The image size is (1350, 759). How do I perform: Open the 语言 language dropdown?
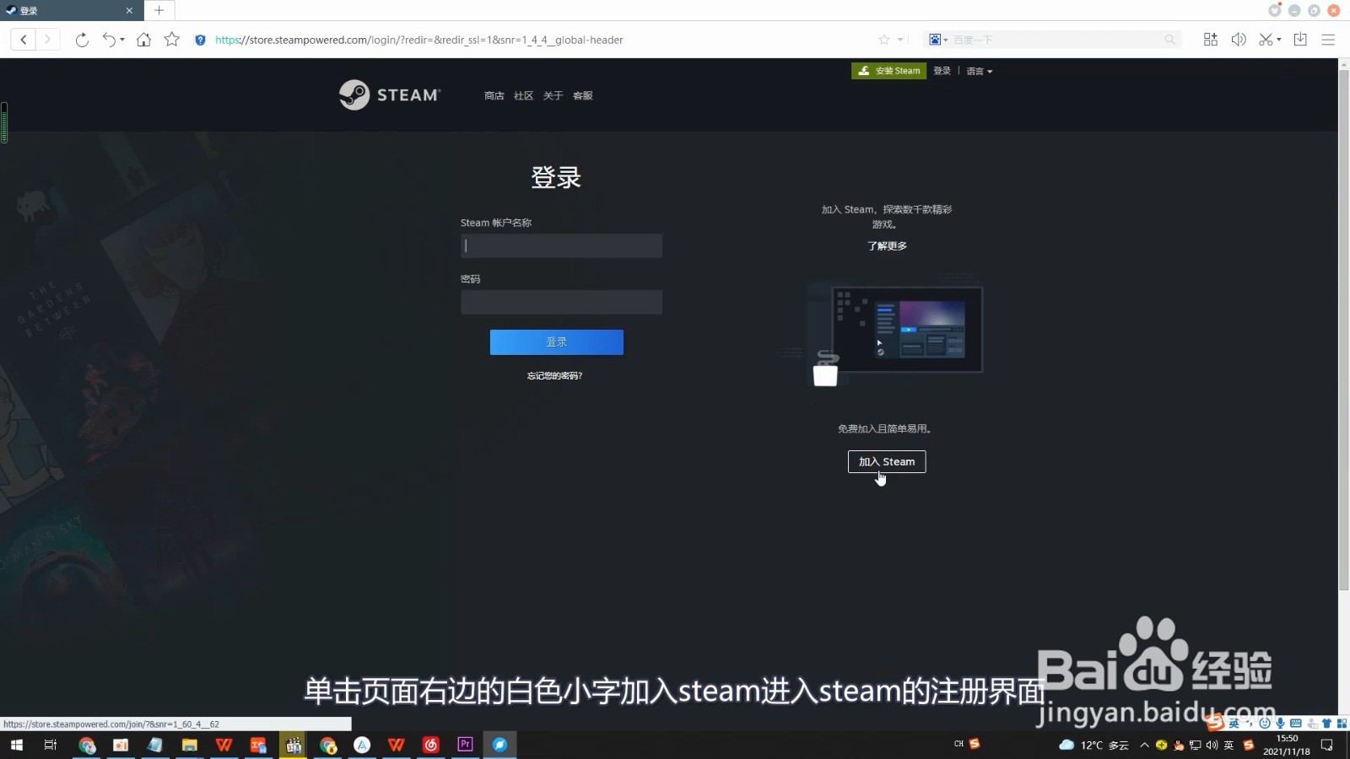coord(979,71)
